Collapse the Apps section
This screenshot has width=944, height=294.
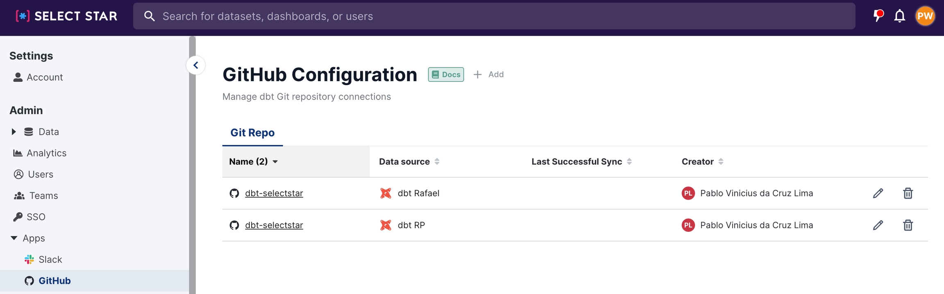[14, 238]
